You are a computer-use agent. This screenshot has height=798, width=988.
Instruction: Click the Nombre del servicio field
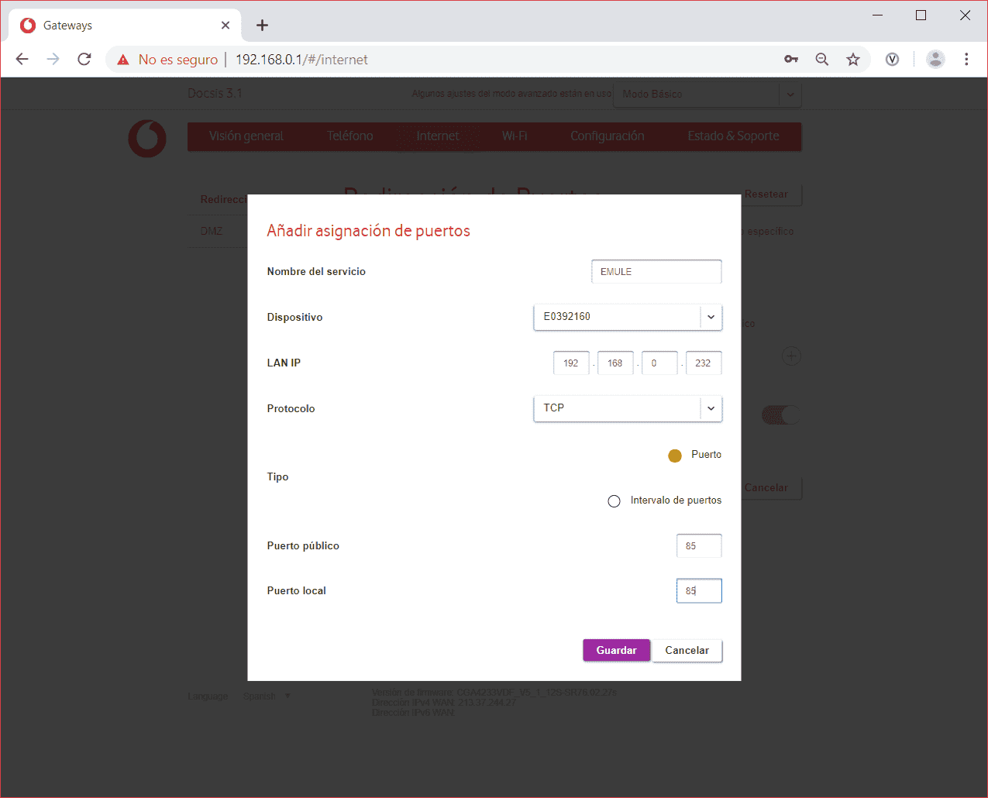[x=656, y=272]
